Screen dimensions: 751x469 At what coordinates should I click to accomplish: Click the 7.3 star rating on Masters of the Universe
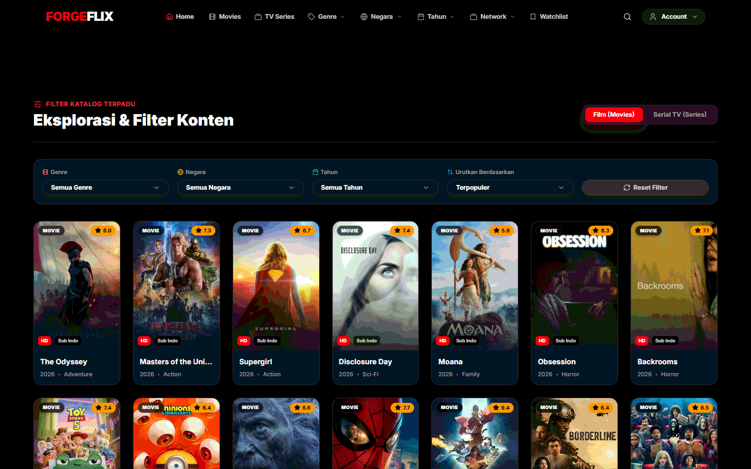[203, 230]
